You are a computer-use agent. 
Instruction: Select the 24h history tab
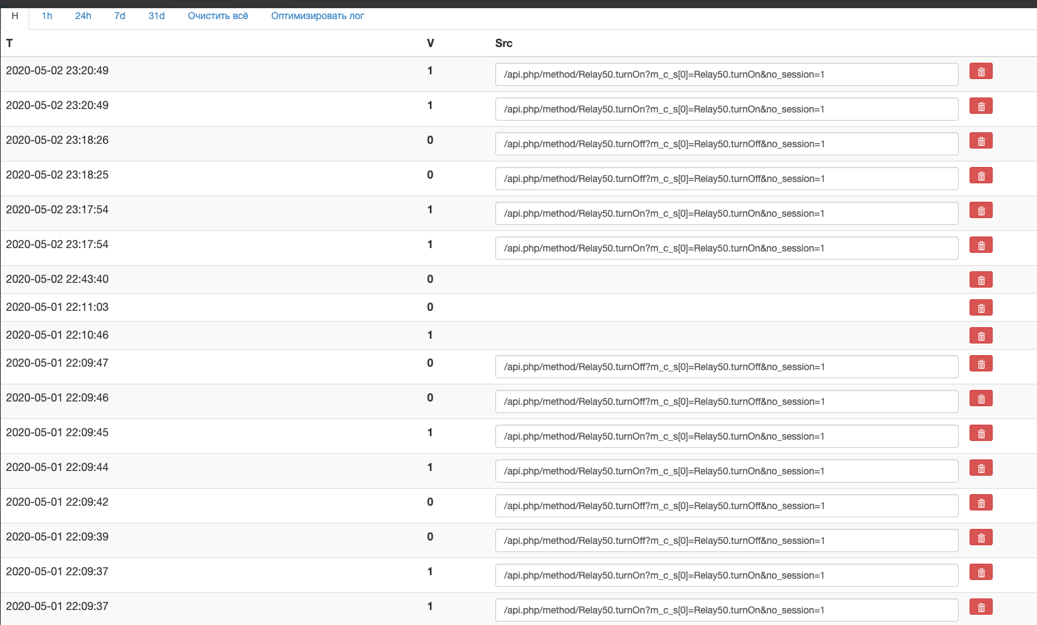coord(83,16)
